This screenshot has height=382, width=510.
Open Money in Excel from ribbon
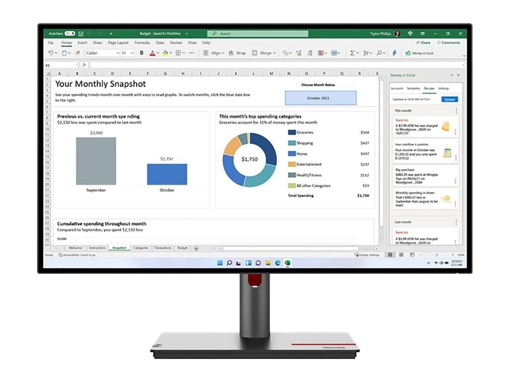(419, 53)
